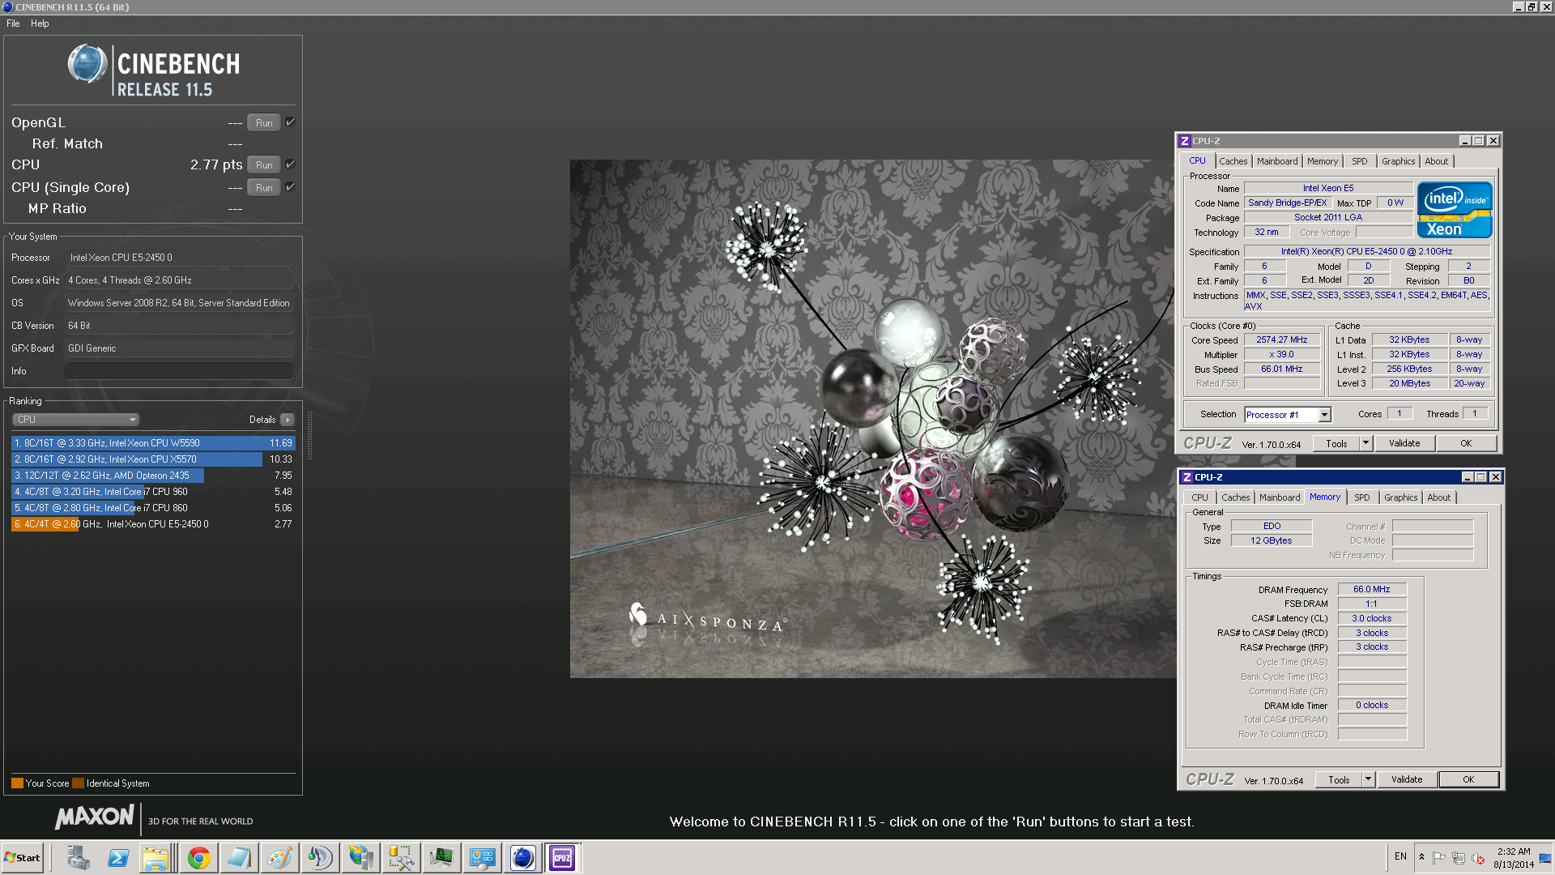
Task: Click the Identical System brown legend swatch
Action: coord(78,783)
